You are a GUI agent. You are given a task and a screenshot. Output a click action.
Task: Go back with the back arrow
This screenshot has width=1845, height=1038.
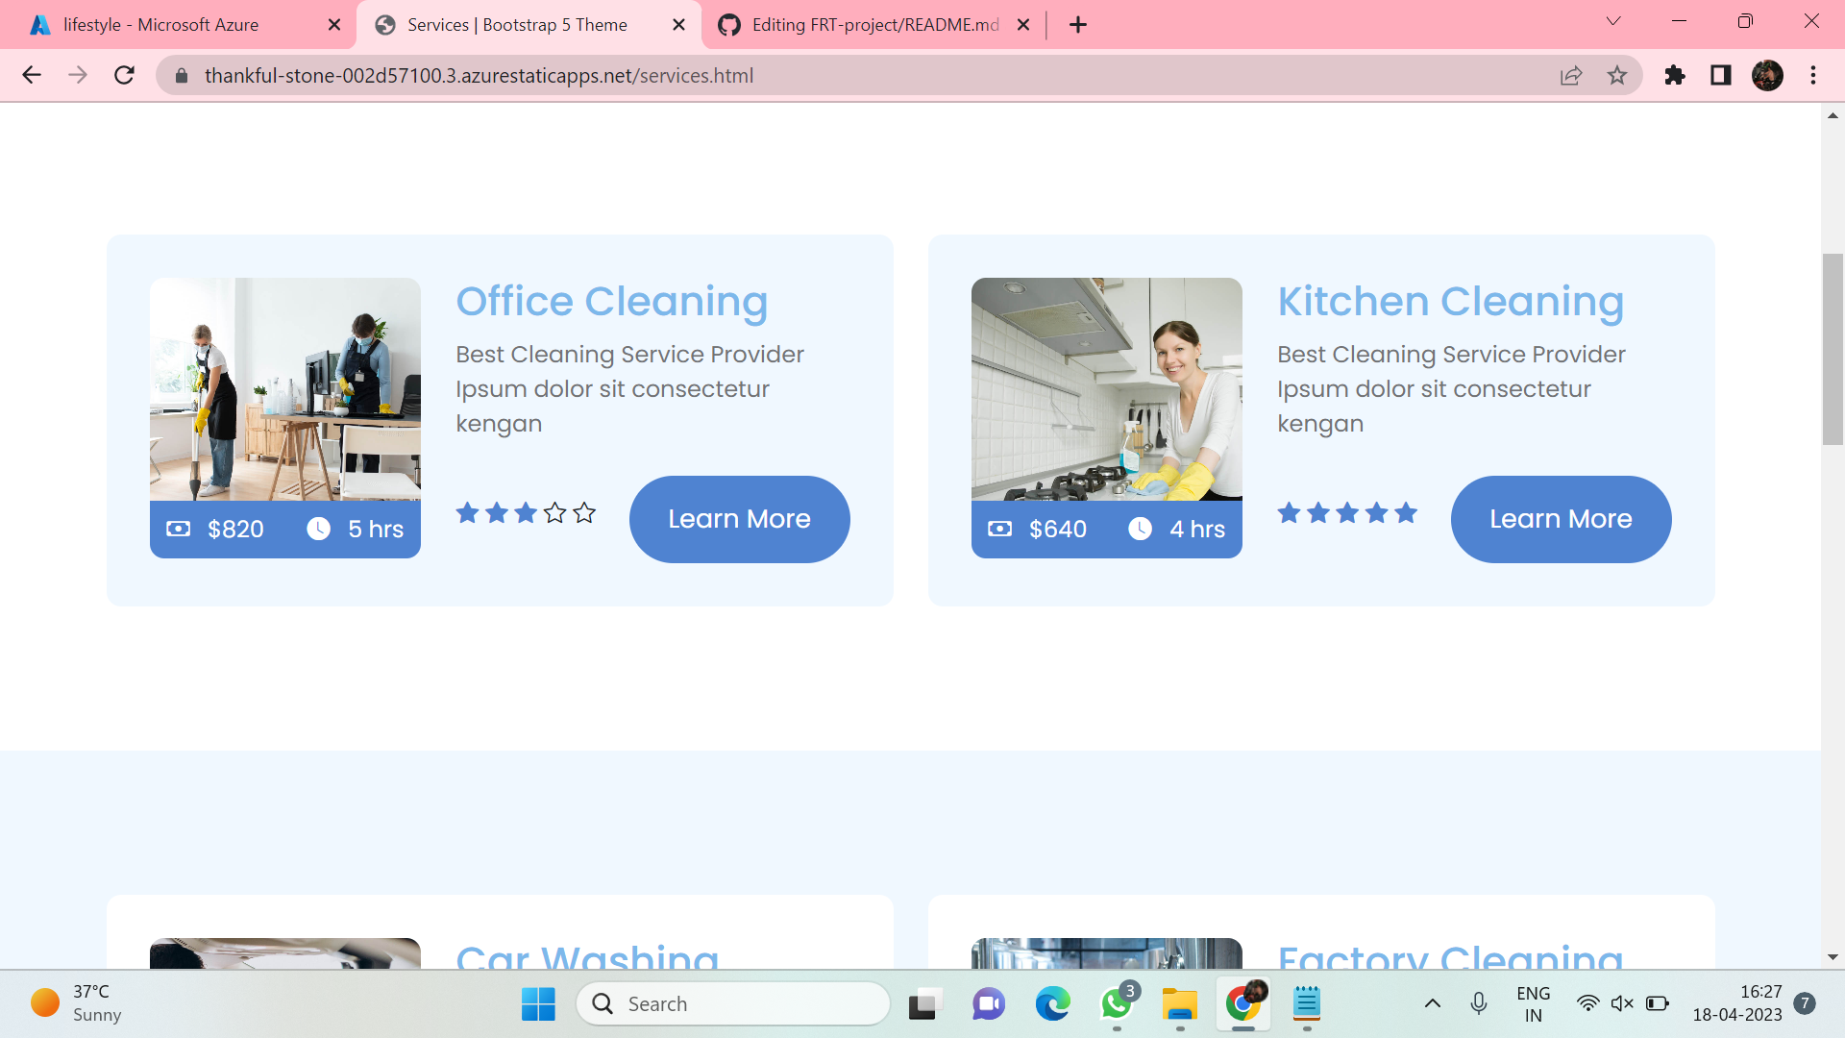pos(32,75)
